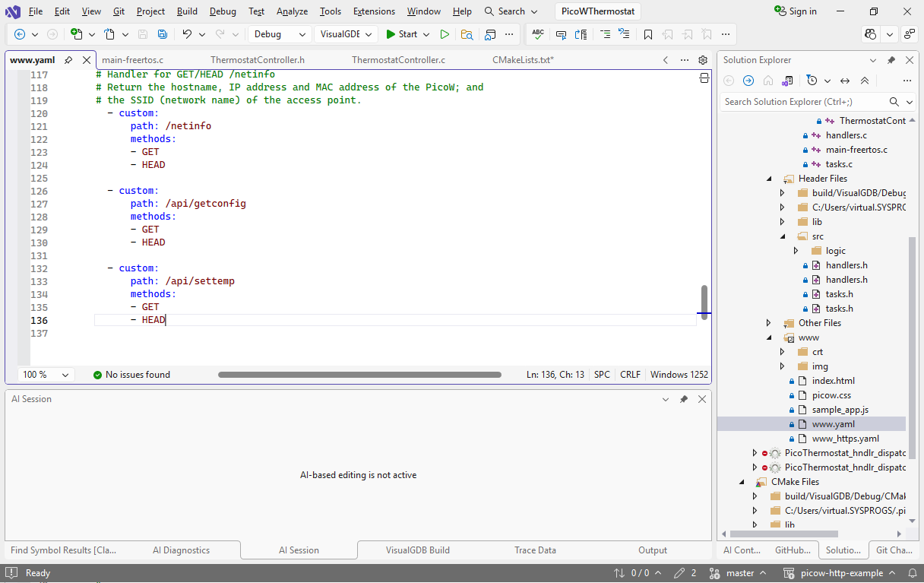Open the Debug configuration dropdown

pos(280,34)
